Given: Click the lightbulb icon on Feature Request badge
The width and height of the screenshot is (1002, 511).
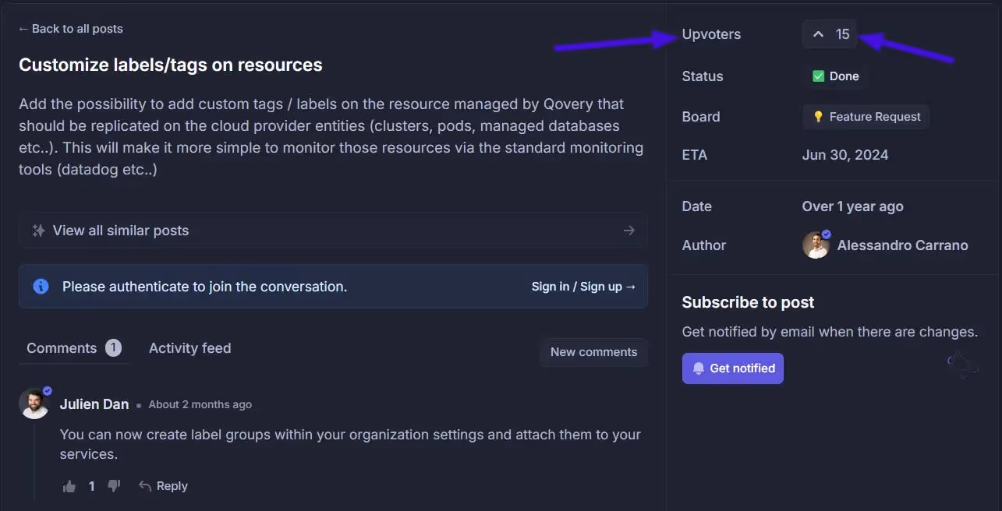Looking at the screenshot, I should (817, 116).
